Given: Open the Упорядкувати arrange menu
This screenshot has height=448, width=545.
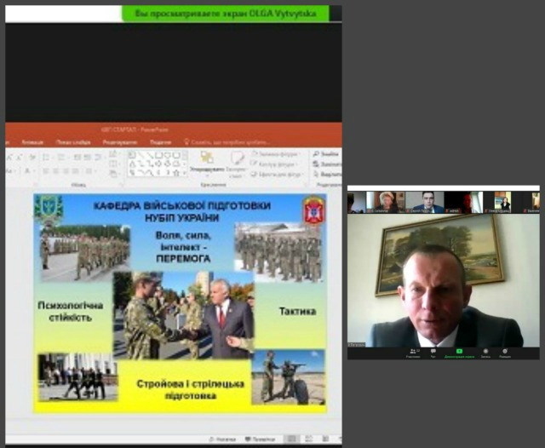Looking at the screenshot, I should coord(207,163).
